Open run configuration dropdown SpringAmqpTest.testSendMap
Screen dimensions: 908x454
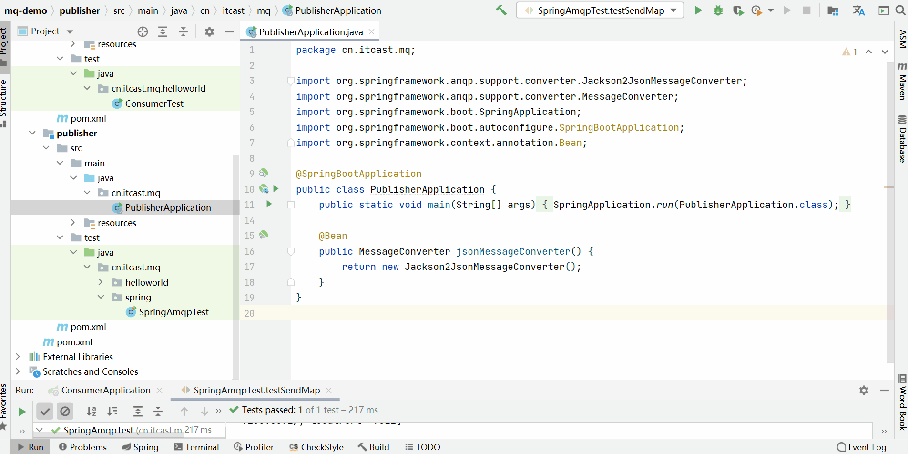tap(600, 10)
